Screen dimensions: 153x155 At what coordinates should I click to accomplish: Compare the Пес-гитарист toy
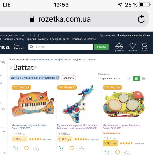pos(81,148)
